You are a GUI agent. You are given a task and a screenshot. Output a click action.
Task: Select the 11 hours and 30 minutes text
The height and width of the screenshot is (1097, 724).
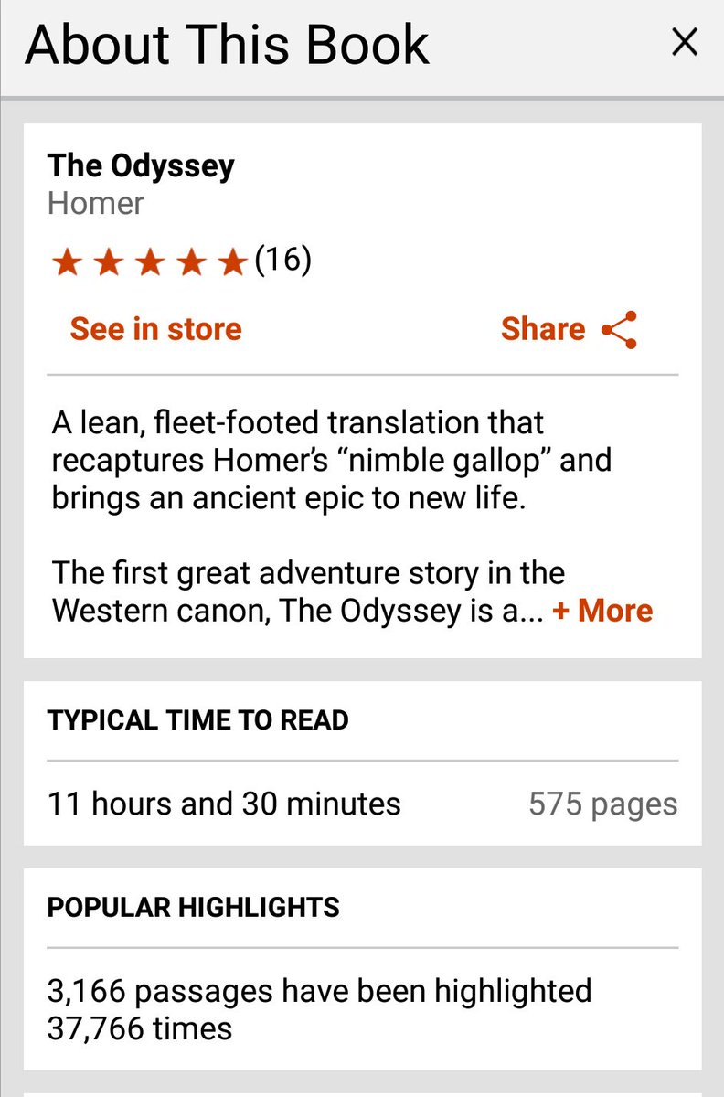(224, 804)
